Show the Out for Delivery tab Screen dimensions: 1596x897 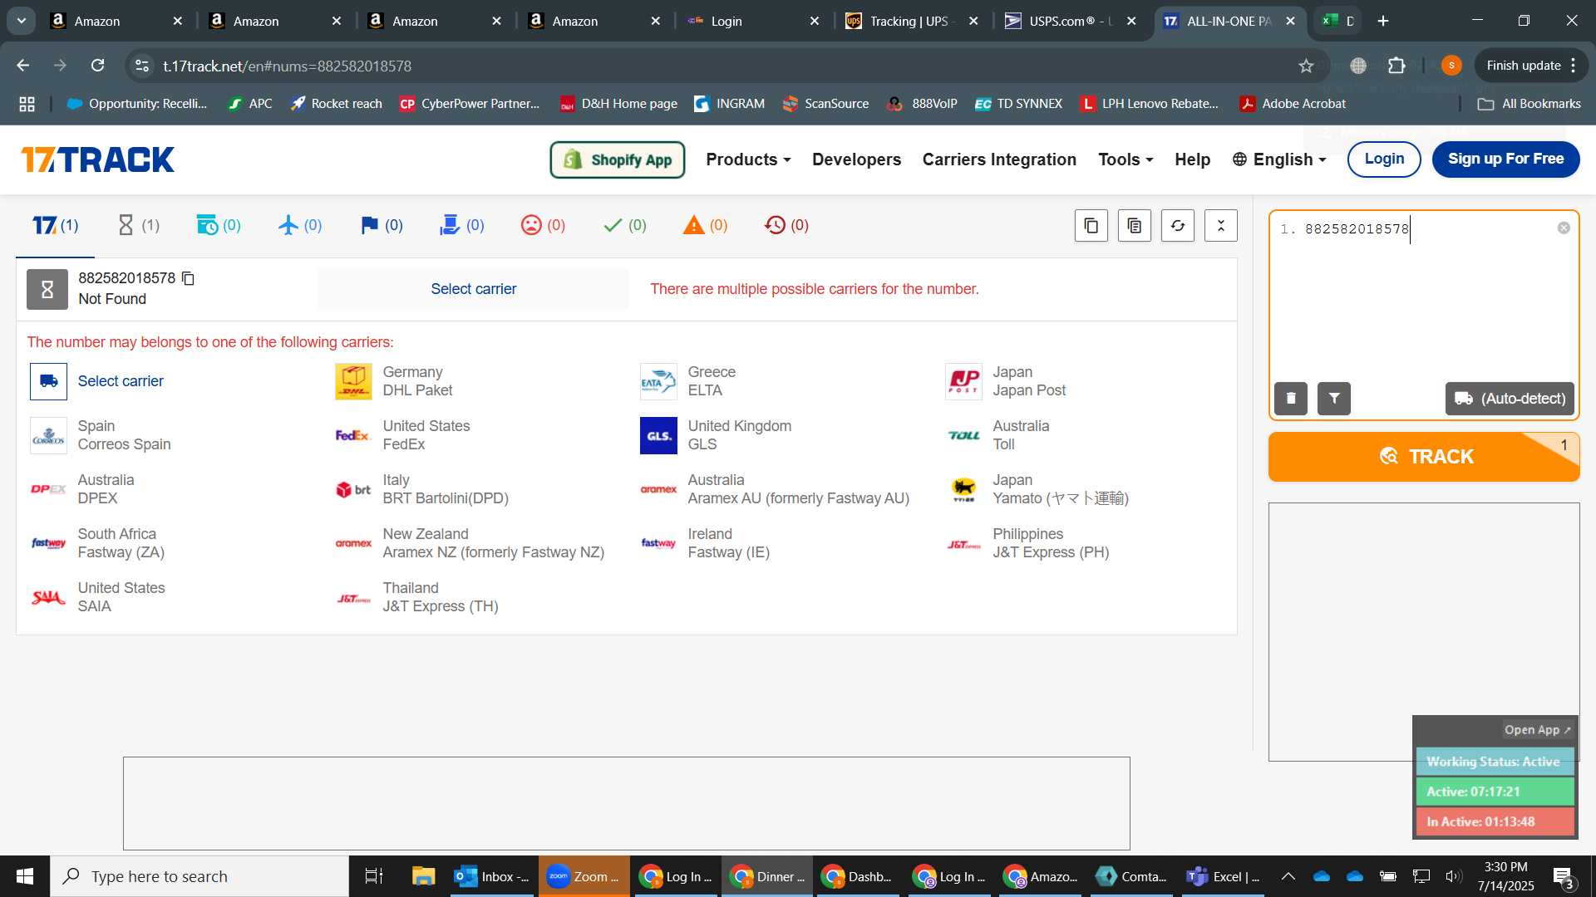click(x=462, y=225)
